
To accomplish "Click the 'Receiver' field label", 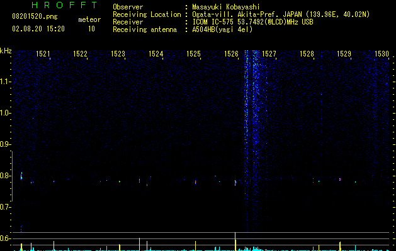I will (128, 22).
